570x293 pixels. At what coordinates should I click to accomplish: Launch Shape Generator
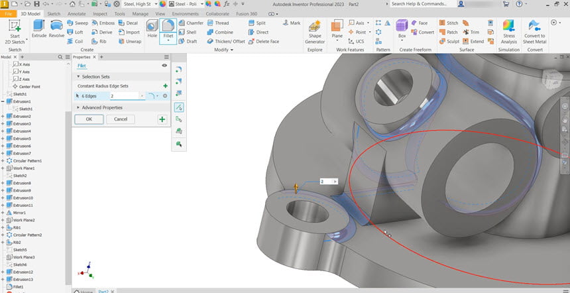(315, 32)
